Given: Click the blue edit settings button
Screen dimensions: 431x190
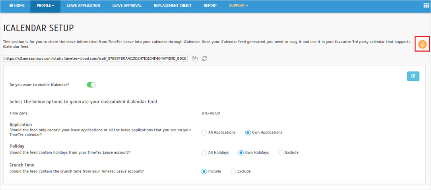Looking at the screenshot, I should (413, 76).
